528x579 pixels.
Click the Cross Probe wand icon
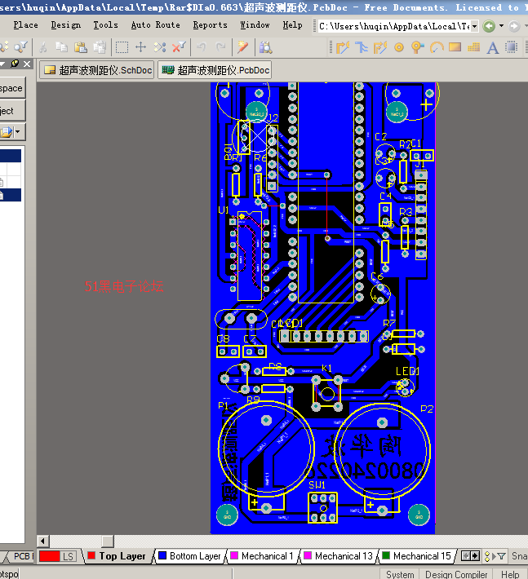242,47
